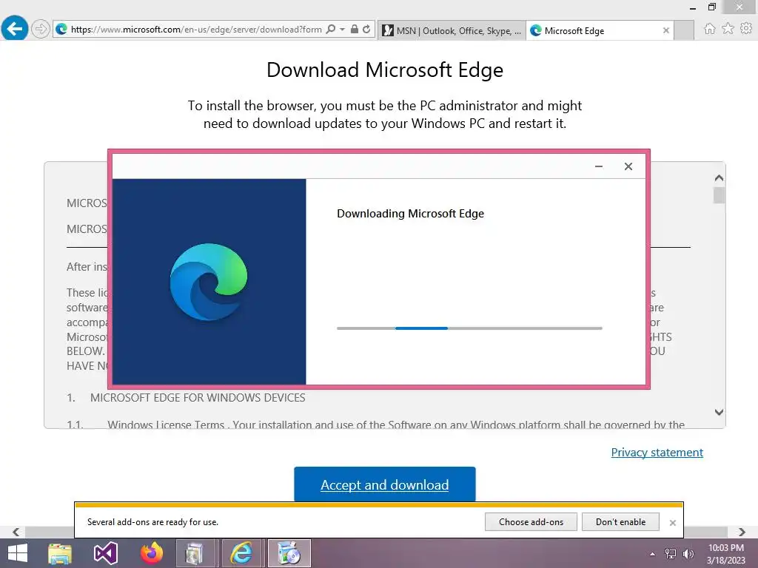Click Accept and download button
This screenshot has width=758, height=568.
coord(385,484)
